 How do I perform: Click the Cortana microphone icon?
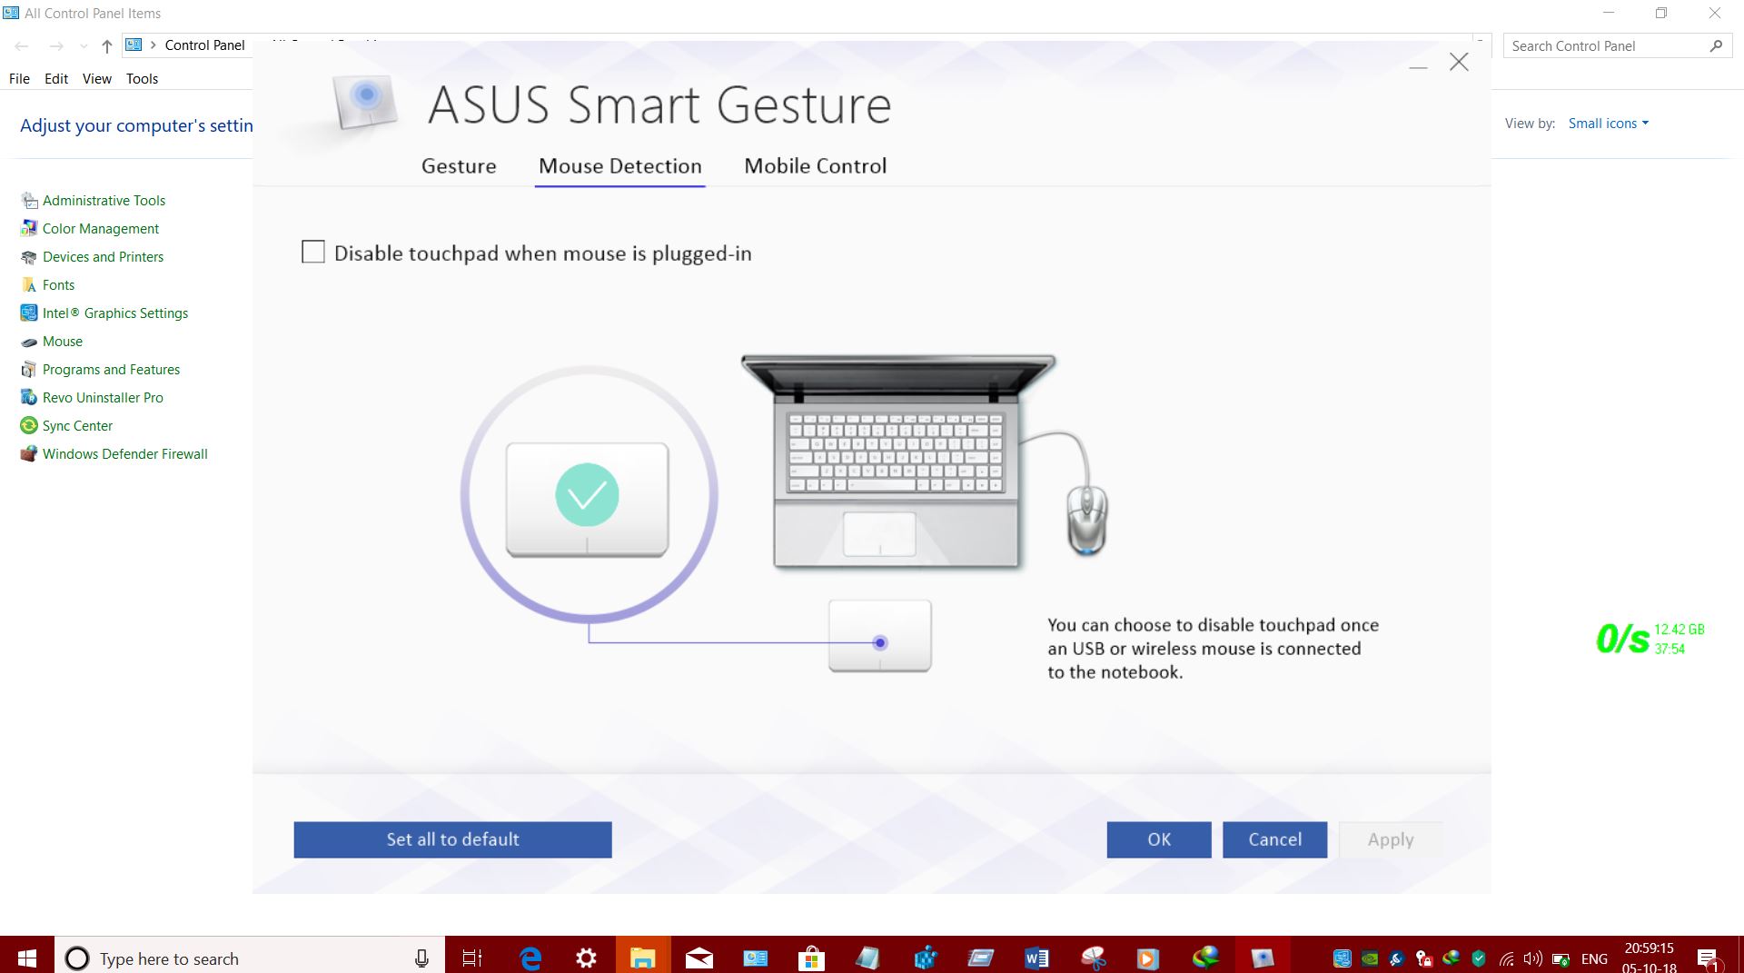point(421,958)
